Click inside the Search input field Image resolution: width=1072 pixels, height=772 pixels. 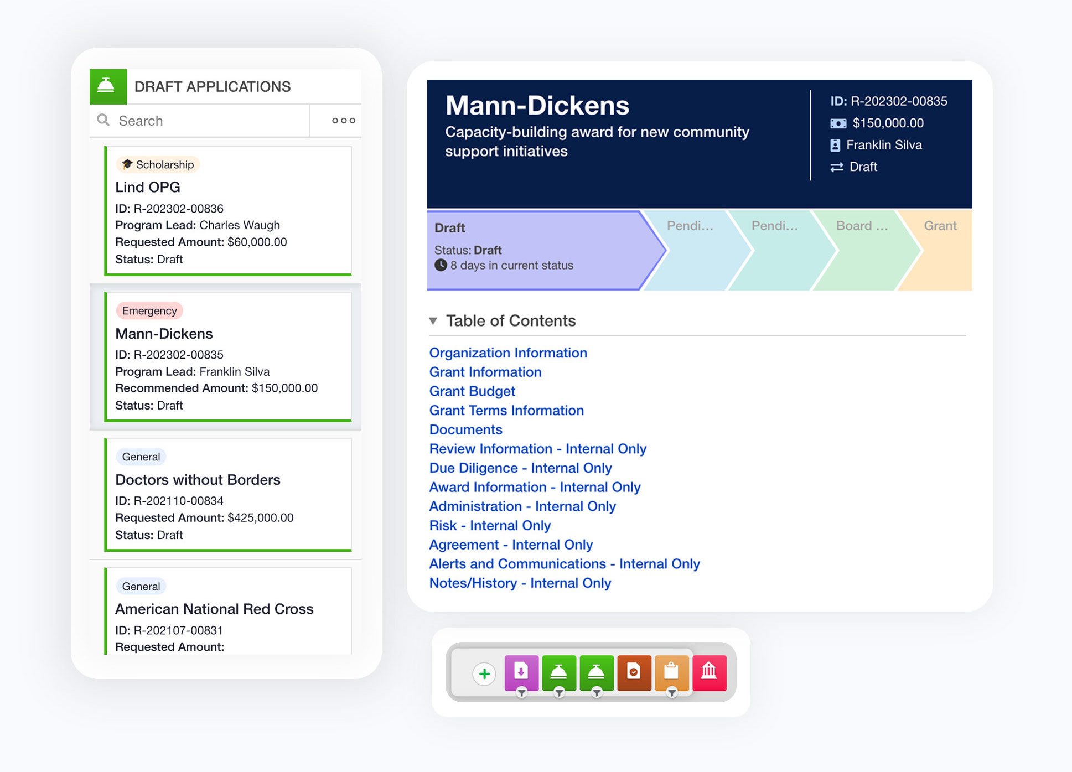[x=183, y=120]
